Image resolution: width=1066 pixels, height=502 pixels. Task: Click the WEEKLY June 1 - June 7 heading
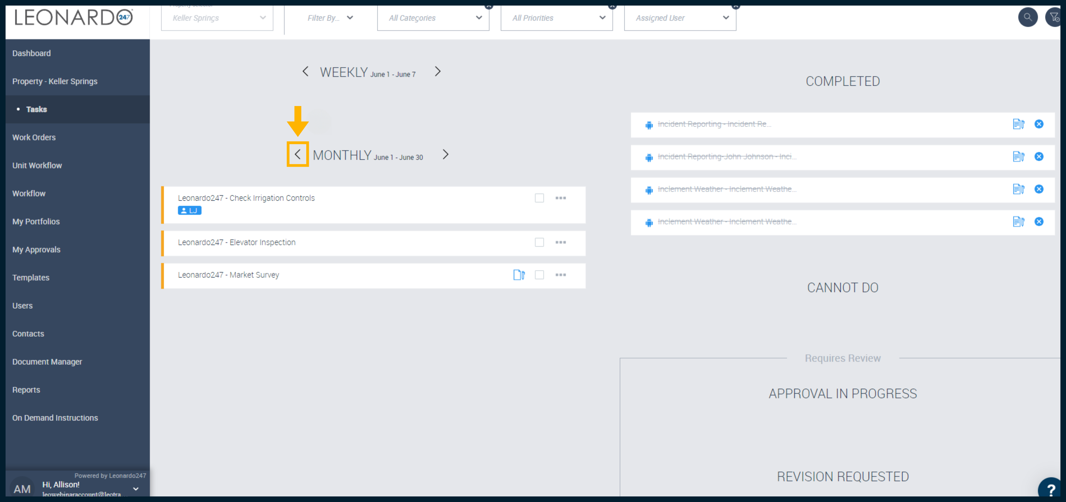coord(368,72)
